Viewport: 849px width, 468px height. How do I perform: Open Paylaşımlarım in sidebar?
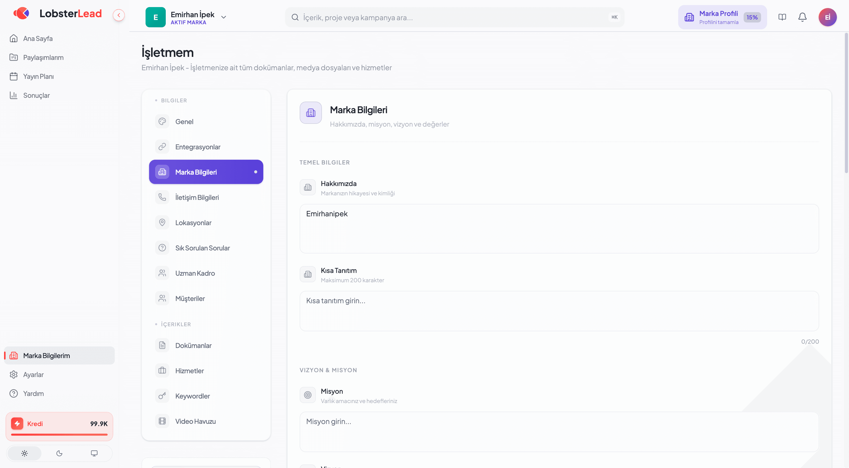(x=59, y=57)
